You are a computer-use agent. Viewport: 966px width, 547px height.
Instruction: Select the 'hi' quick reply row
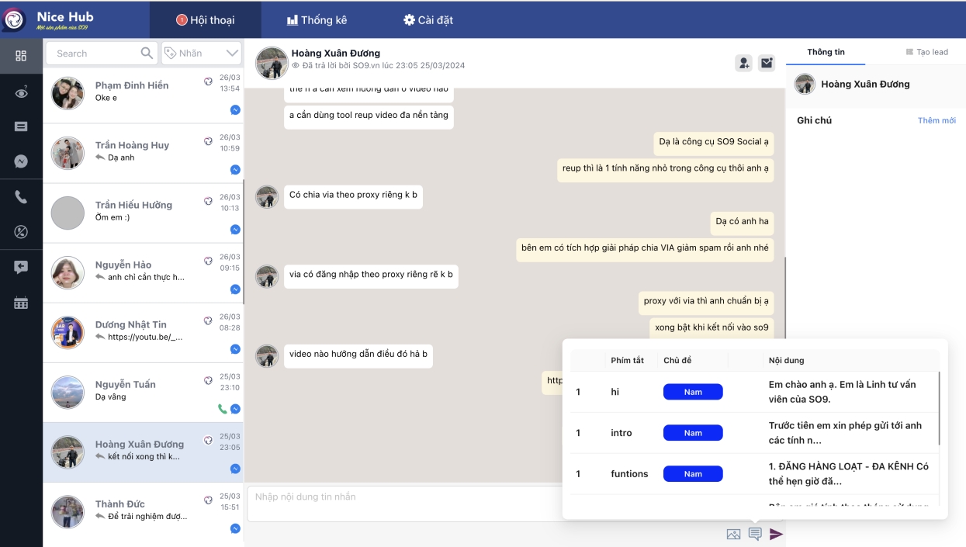click(754, 392)
